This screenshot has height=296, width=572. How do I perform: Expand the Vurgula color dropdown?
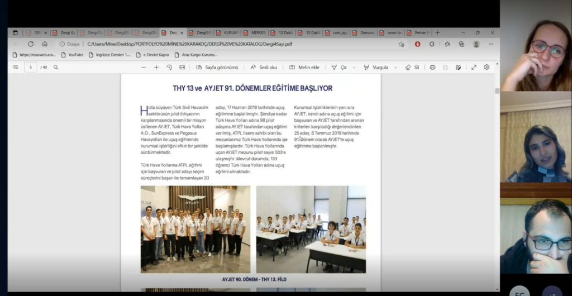tap(395, 68)
